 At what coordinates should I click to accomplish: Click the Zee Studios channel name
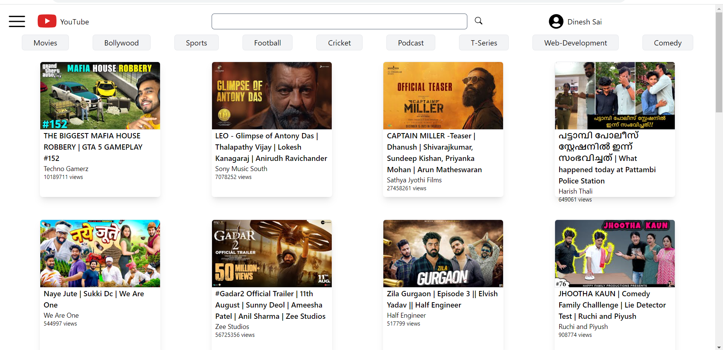click(x=232, y=327)
